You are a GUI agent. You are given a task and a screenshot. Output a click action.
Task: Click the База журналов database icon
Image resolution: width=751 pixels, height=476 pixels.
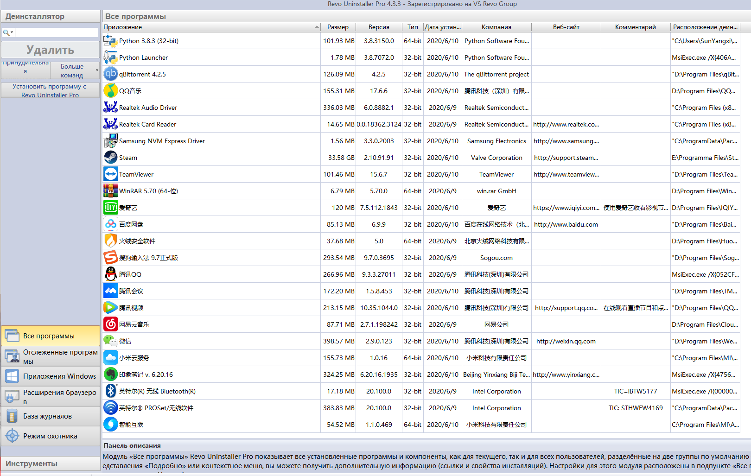click(12, 416)
